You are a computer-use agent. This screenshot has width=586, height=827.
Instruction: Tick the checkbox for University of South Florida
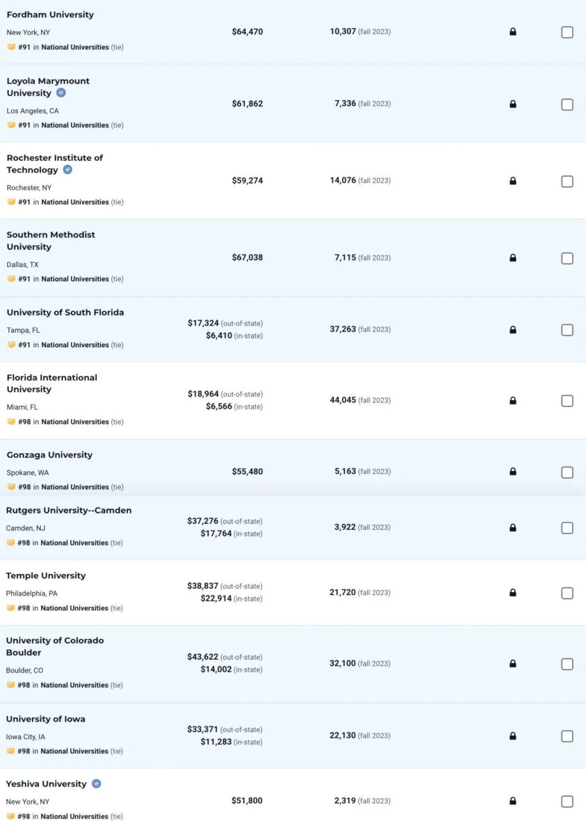click(567, 330)
